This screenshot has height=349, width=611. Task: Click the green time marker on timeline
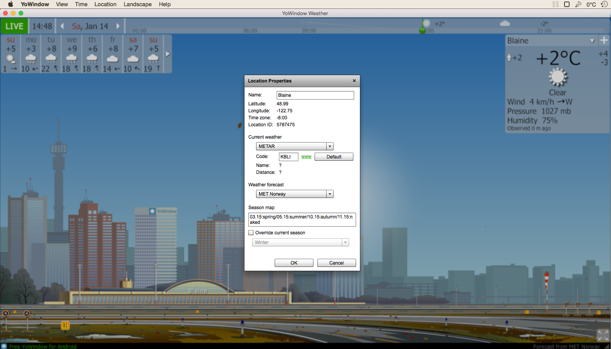coord(422,31)
